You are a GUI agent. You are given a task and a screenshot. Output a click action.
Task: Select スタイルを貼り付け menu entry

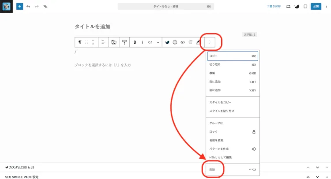coord(233,111)
